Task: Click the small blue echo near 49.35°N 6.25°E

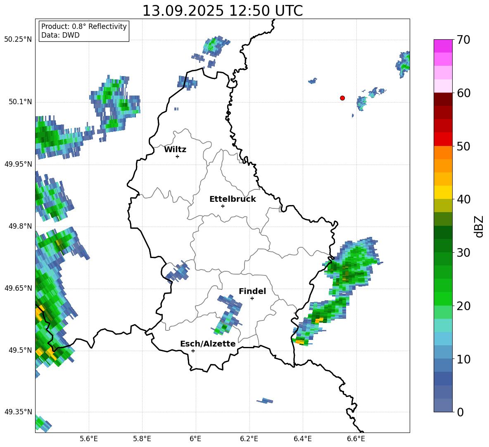Action: [265, 401]
